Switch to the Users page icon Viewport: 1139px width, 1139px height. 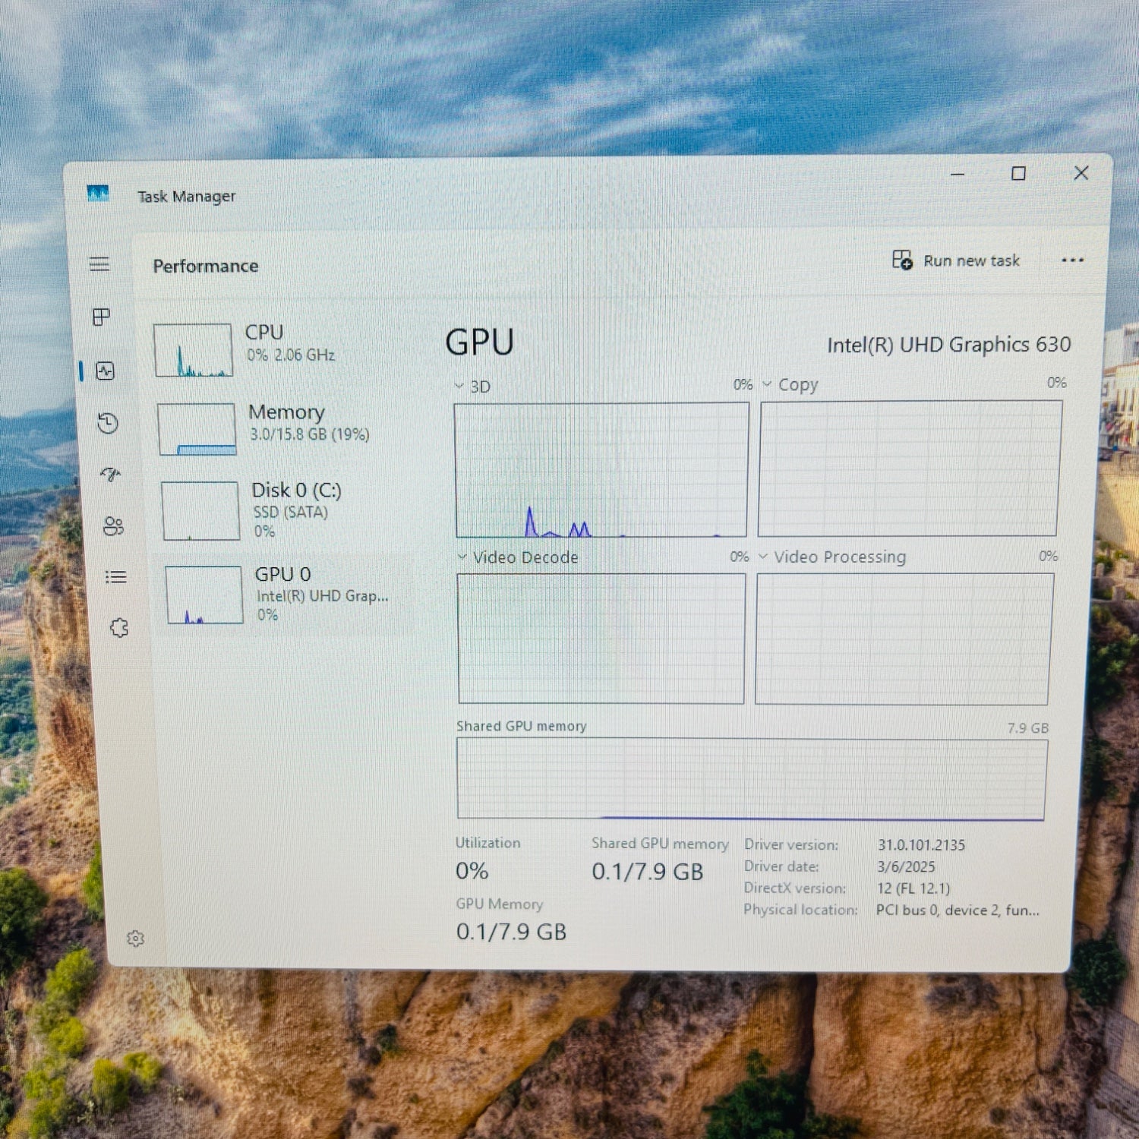(x=113, y=526)
